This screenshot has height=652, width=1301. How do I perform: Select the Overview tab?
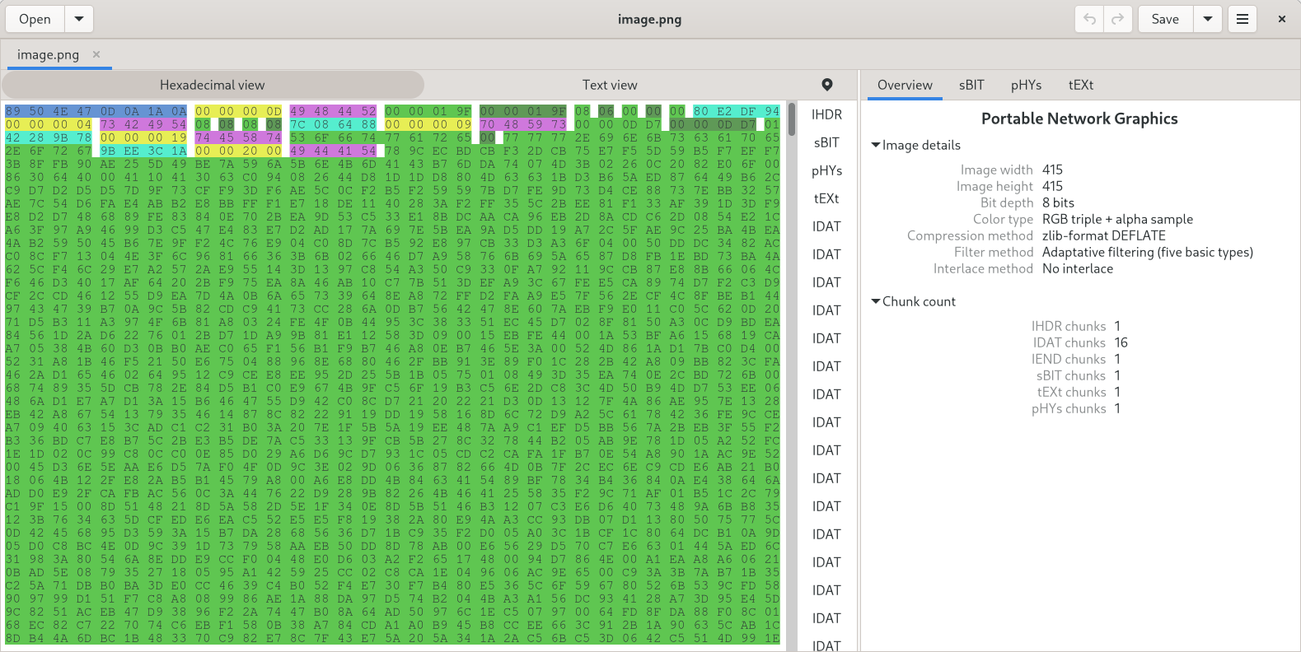click(x=905, y=85)
